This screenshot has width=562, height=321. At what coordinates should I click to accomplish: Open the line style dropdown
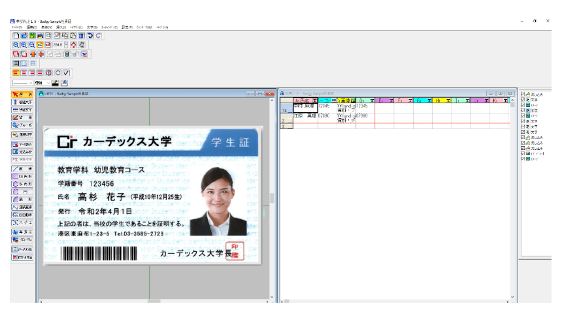point(31,83)
